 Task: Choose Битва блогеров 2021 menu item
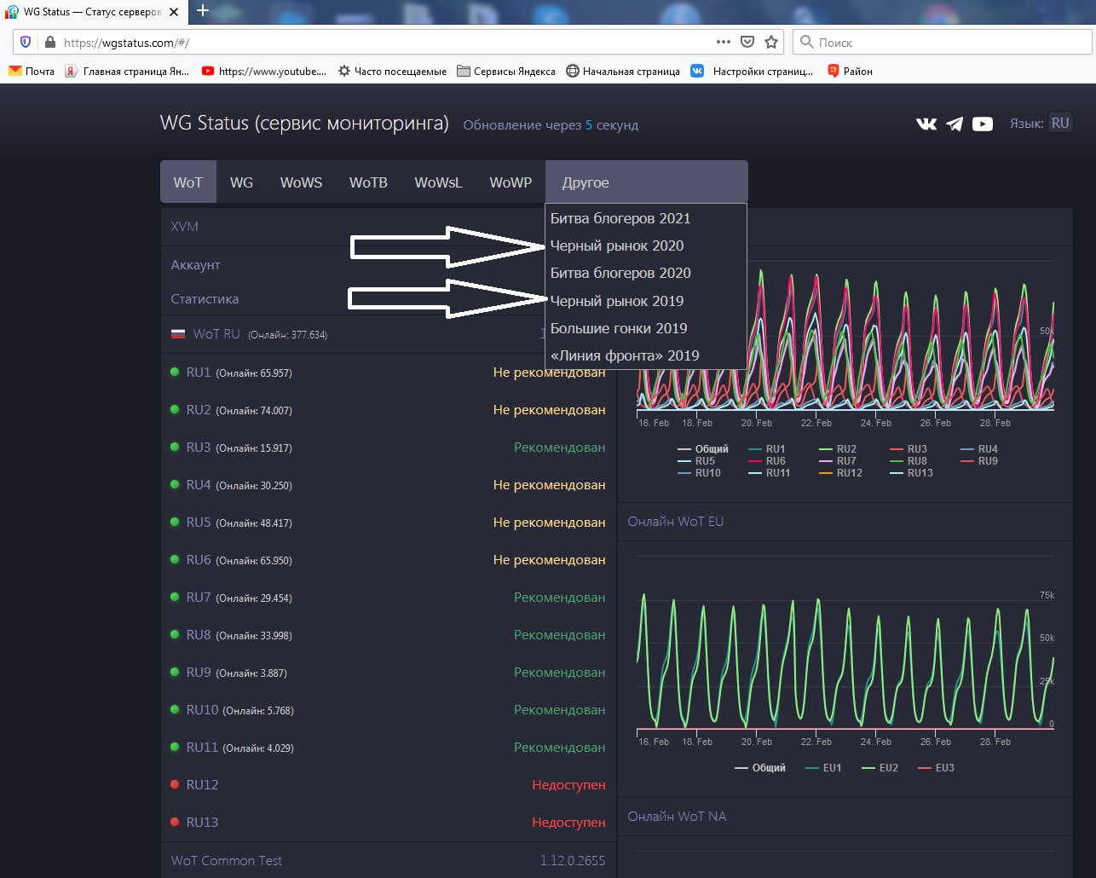click(646, 218)
